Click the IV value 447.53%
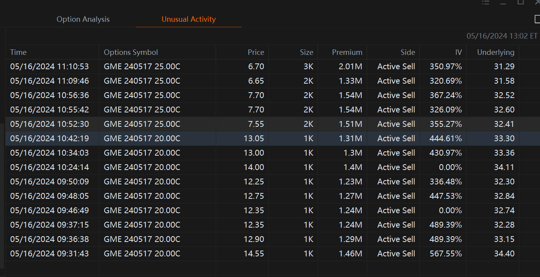 click(x=446, y=196)
